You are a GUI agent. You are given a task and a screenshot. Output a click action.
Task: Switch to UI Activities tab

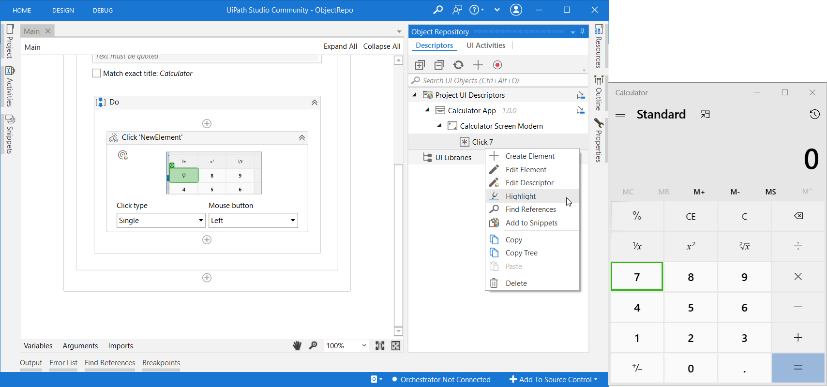(486, 45)
